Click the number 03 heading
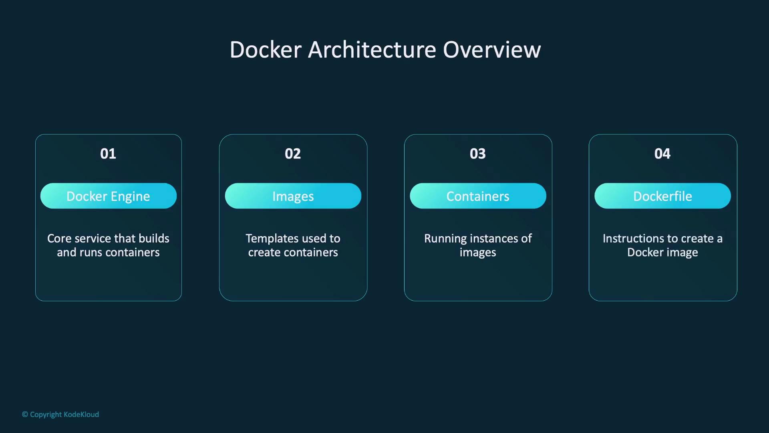Screen dimensions: 769x433 click(x=477, y=154)
